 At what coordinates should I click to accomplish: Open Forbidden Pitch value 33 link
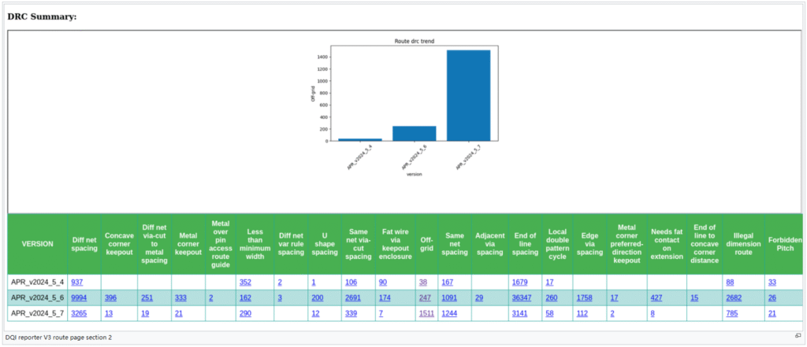pyautogui.click(x=772, y=282)
